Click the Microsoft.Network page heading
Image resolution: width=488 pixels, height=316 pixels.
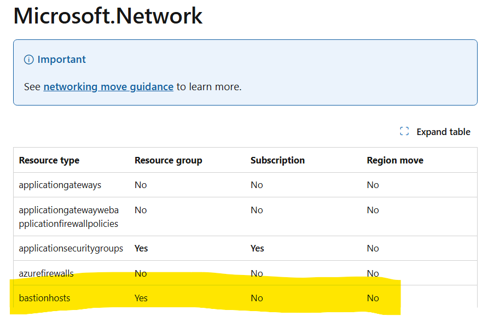pyautogui.click(x=108, y=16)
